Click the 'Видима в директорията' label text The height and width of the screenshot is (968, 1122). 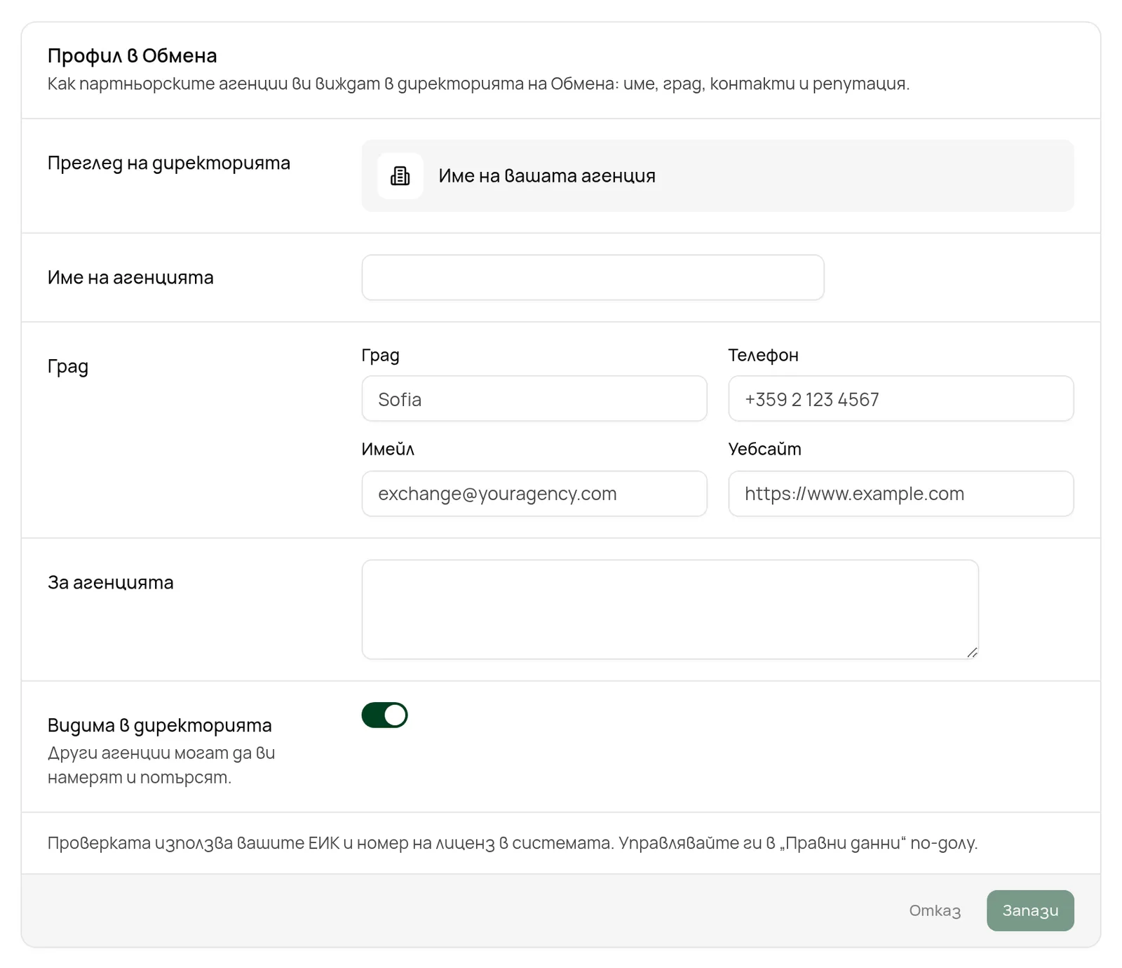click(160, 725)
